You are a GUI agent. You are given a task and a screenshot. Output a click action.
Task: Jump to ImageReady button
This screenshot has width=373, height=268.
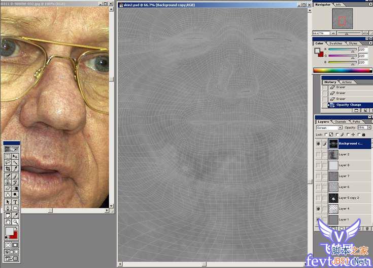[x=12, y=259]
